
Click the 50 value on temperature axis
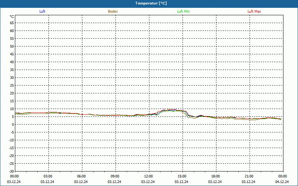pyautogui.click(x=12, y=46)
